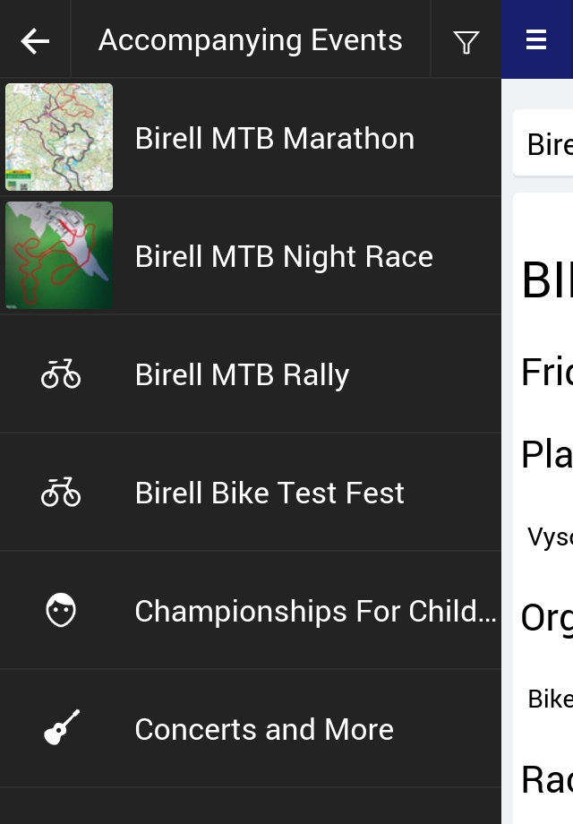573x824 pixels.
Task: Click the child face icon
Action: coord(61,610)
